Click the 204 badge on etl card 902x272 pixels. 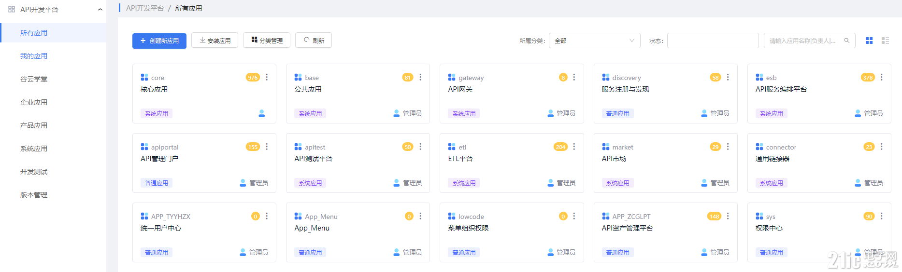pyautogui.click(x=560, y=147)
